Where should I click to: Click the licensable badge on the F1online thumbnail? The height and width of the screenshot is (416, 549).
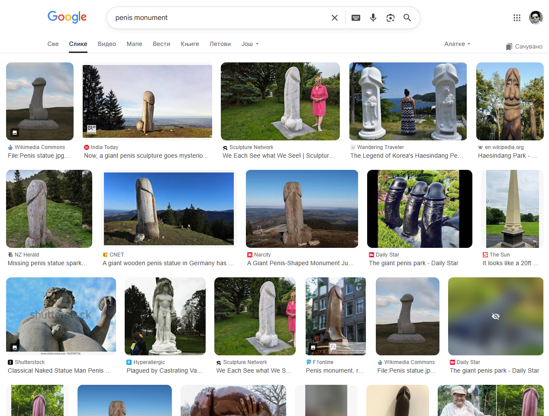[313, 347]
